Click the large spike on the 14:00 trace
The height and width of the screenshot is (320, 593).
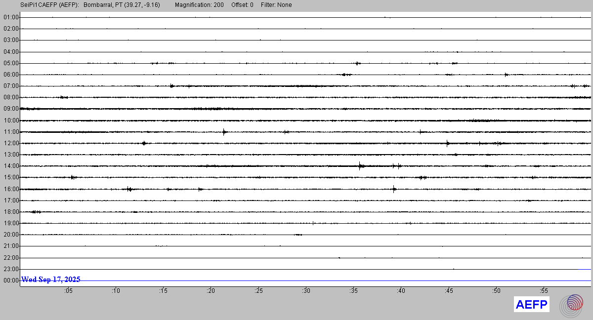click(x=360, y=166)
